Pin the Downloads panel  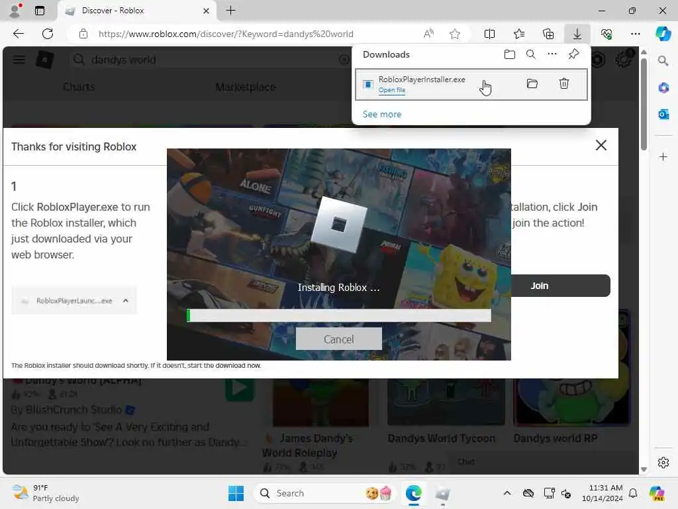coord(574,54)
